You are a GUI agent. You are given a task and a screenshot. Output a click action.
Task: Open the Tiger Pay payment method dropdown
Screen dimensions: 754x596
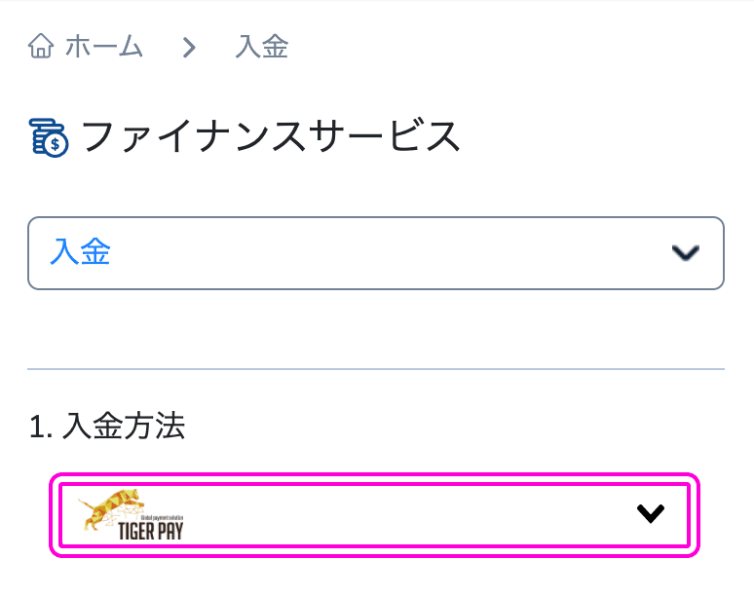375,515
